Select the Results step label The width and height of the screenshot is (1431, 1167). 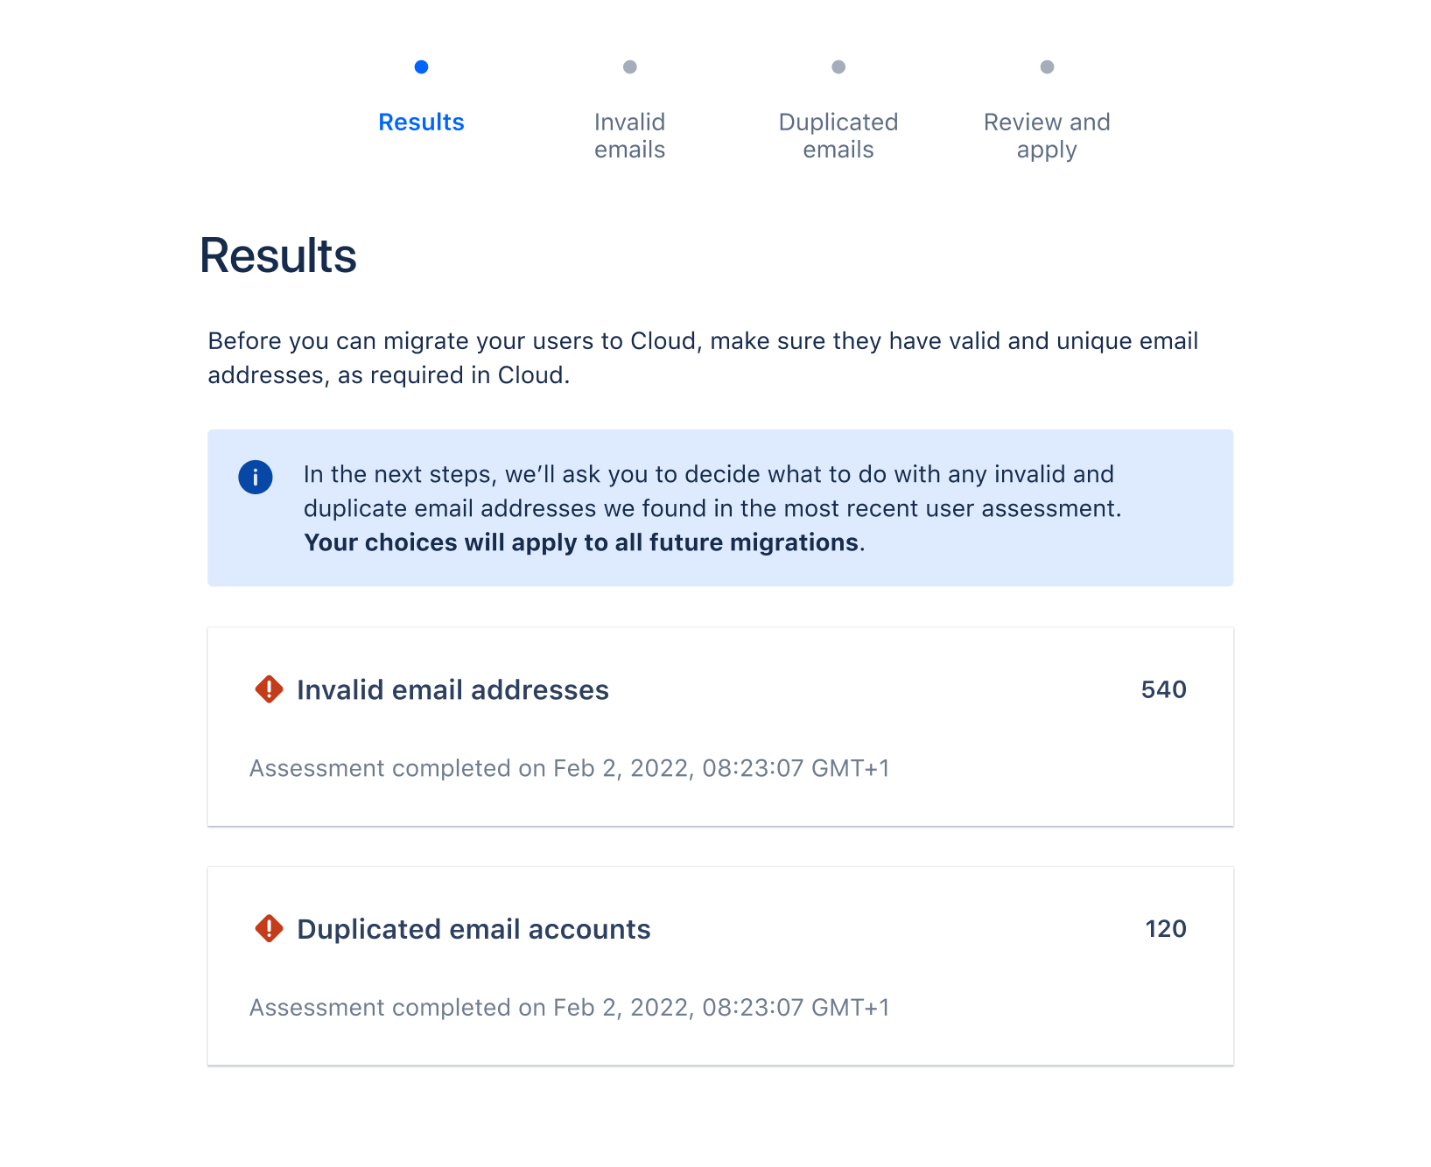[422, 122]
